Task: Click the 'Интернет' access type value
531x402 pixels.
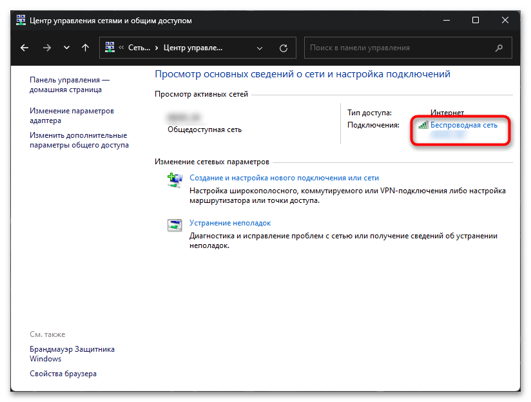Action: coord(447,113)
